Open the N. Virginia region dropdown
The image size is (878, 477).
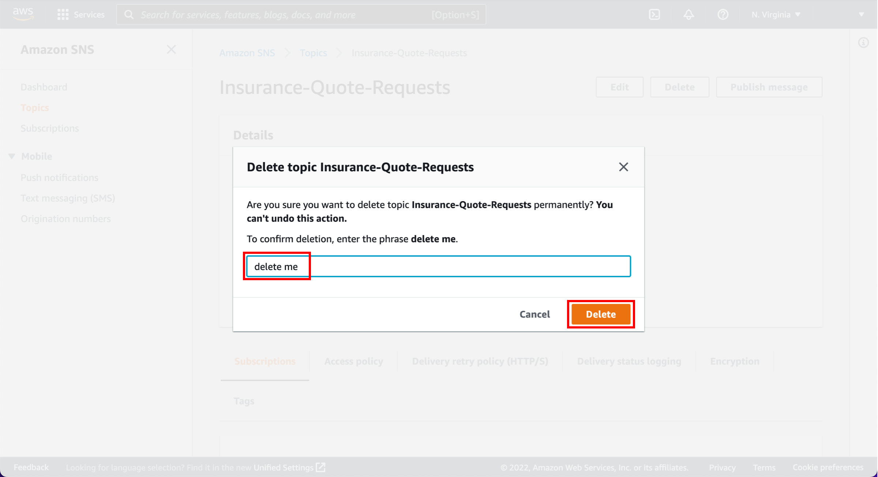click(x=776, y=15)
